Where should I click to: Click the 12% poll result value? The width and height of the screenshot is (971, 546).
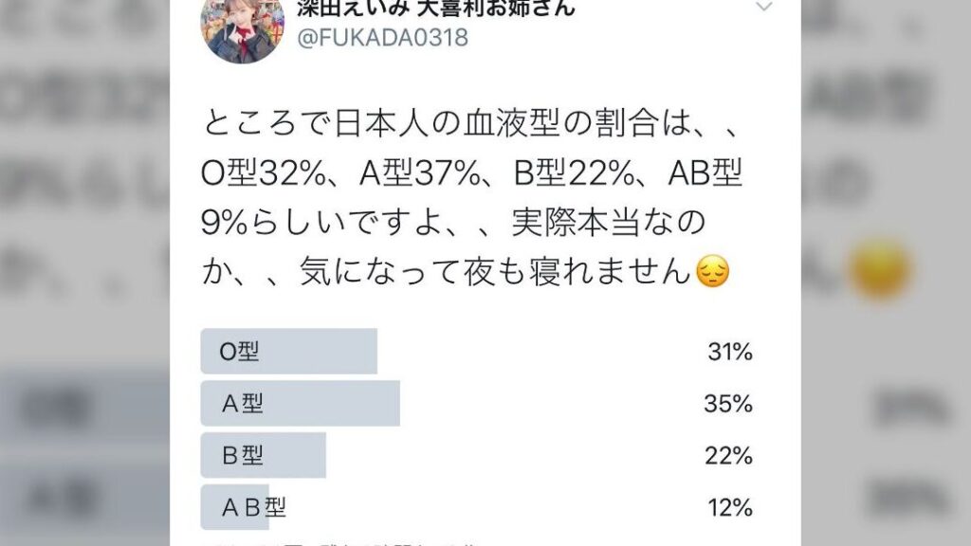(x=729, y=507)
